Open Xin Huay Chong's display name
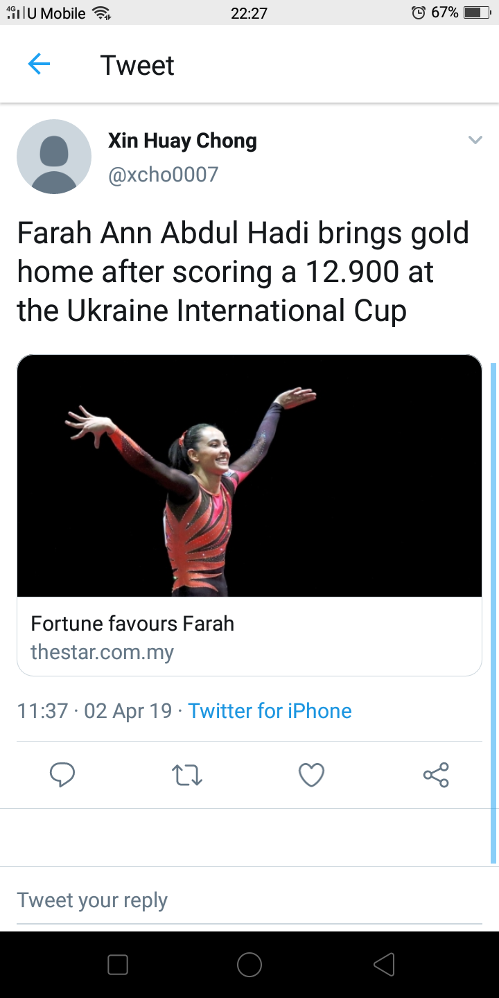This screenshot has width=499, height=998. (x=182, y=141)
